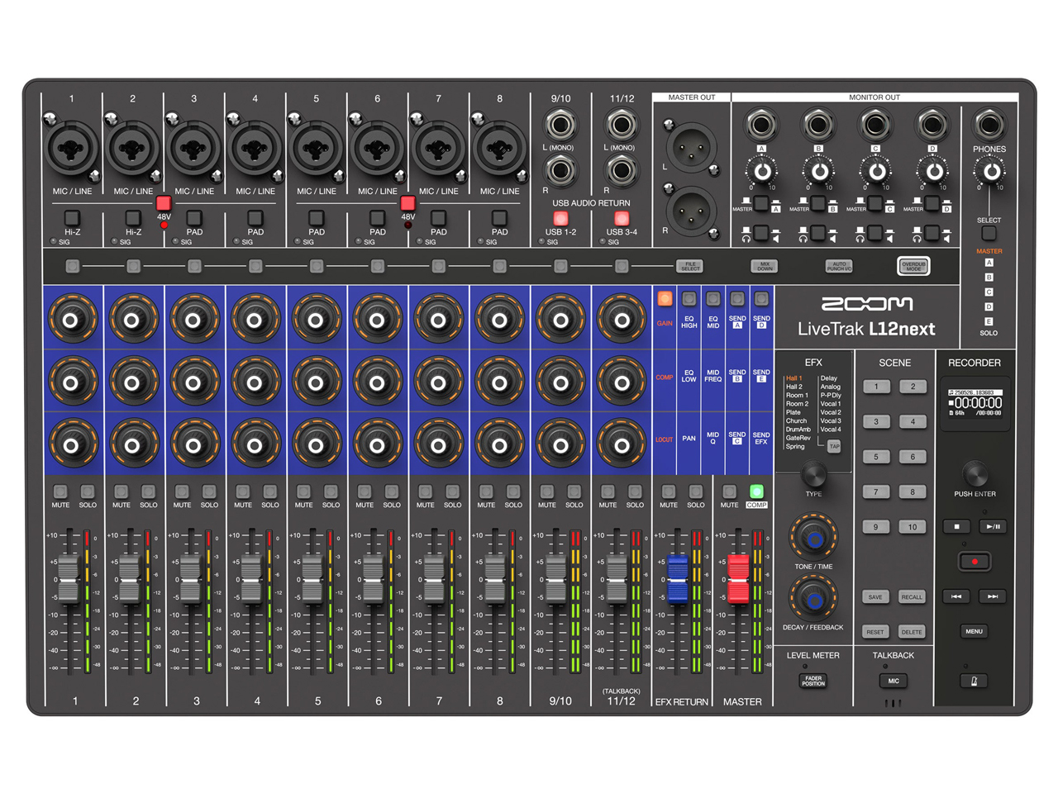
Task: Mute channel 1
Action: 60,491
